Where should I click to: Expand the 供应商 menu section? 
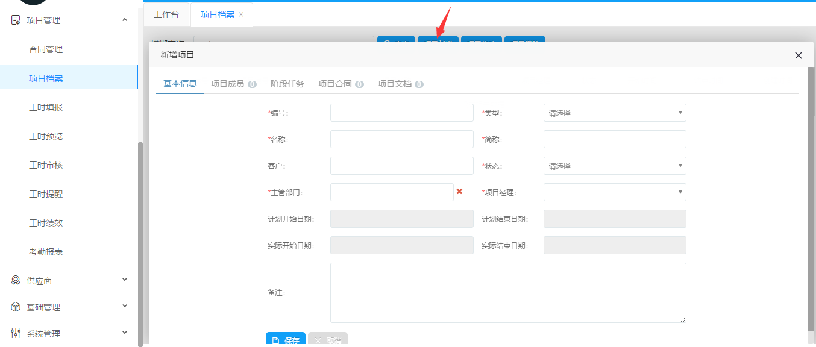click(125, 280)
